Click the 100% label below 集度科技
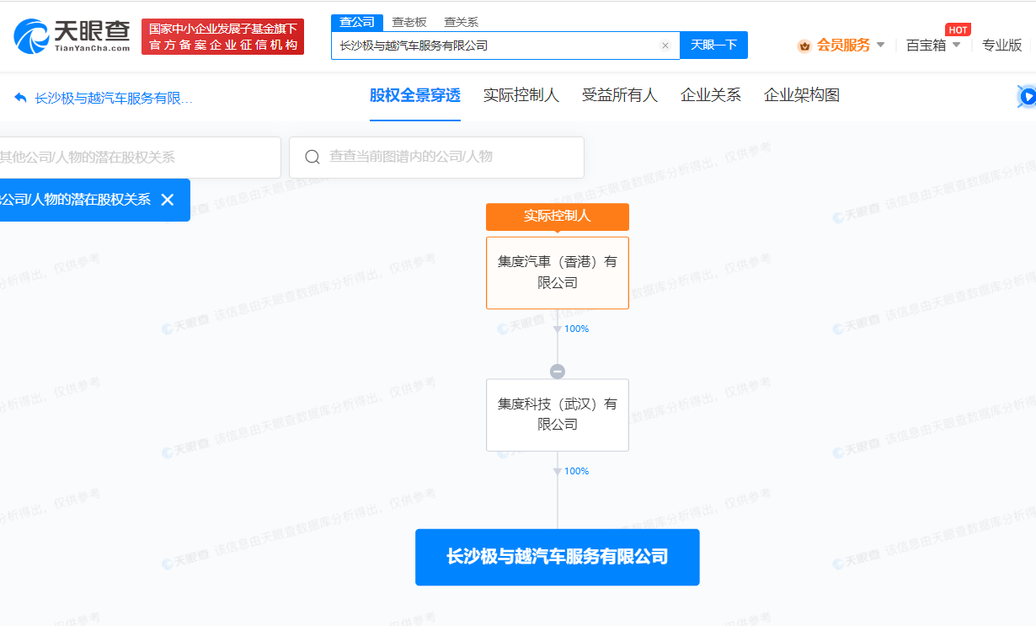1036x626 pixels. point(577,471)
